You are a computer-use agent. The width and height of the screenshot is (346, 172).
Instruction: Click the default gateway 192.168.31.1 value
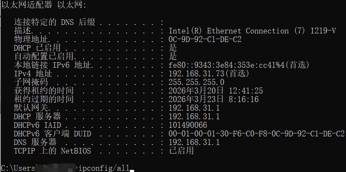point(194,108)
